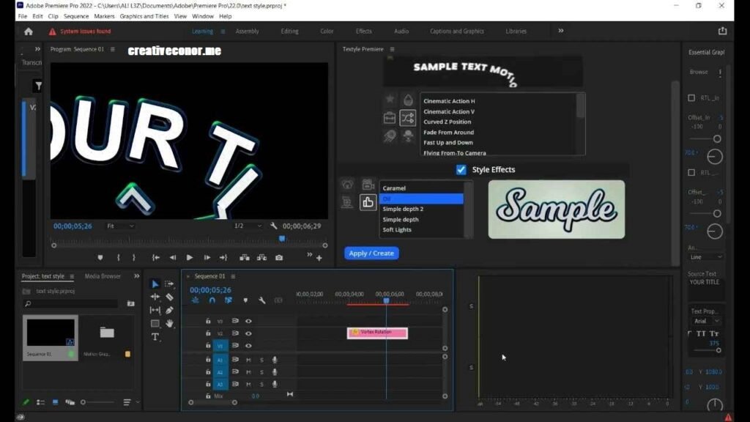This screenshot has height=422, width=750.
Task: Go to the Home screen icon
Action: [29, 32]
